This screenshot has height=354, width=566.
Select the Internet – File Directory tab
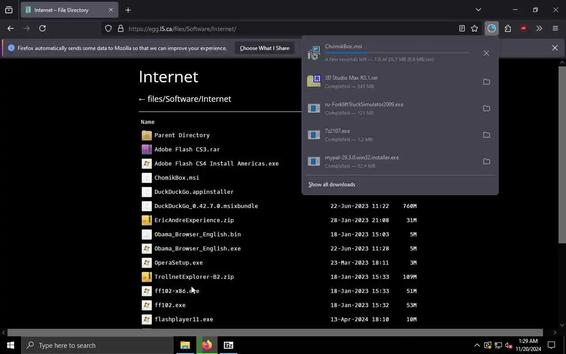coord(69,10)
